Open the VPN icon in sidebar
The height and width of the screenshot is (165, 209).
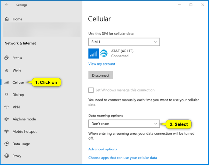(x=6, y=107)
